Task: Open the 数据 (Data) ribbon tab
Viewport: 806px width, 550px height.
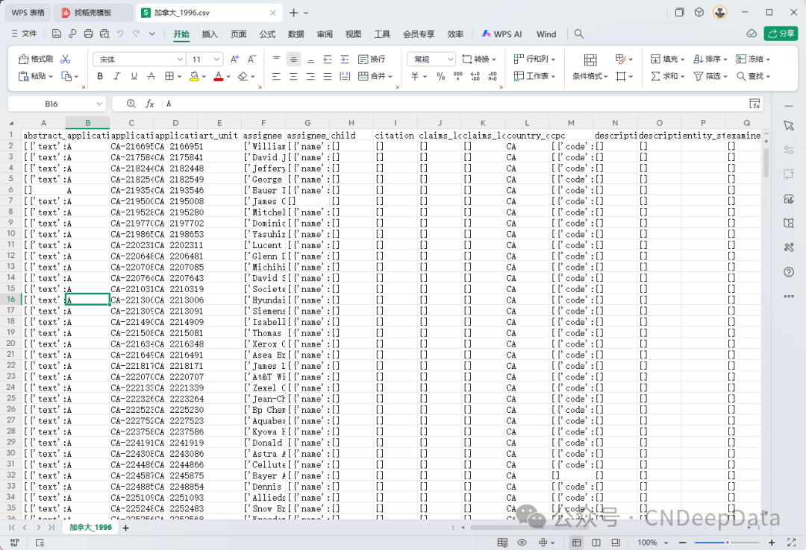Action: (x=296, y=34)
